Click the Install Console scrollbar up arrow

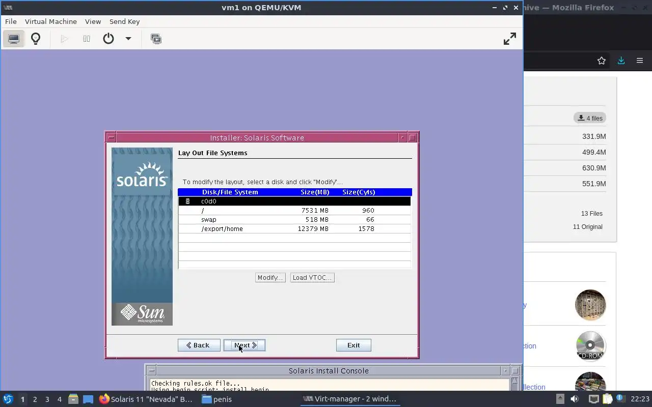click(514, 381)
